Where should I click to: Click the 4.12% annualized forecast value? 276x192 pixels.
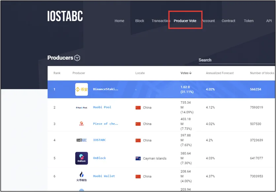click(210, 108)
